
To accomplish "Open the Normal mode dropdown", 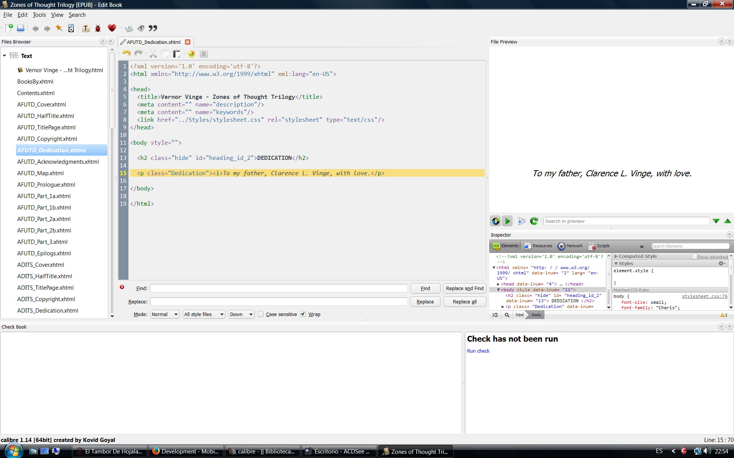I will tap(164, 314).
